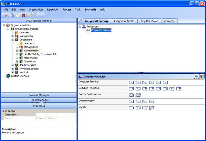Click the Organization Manager panel header
The height and width of the screenshot is (141, 206).
tap(39, 21)
